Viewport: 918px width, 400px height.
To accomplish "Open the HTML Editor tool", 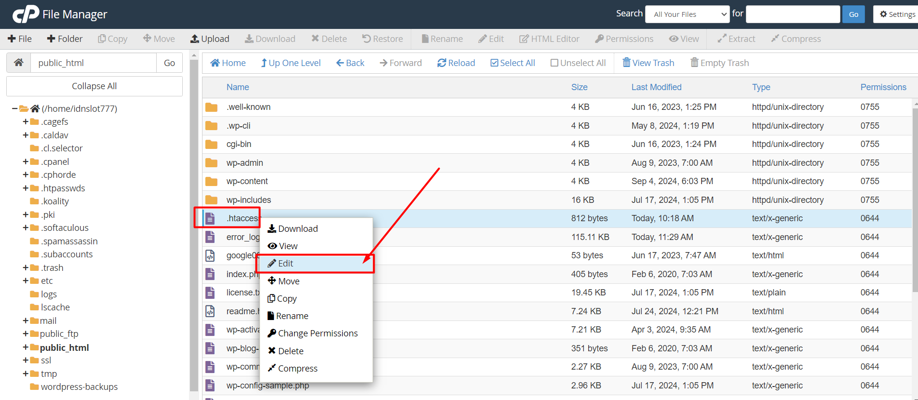I will tap(549, 39).
